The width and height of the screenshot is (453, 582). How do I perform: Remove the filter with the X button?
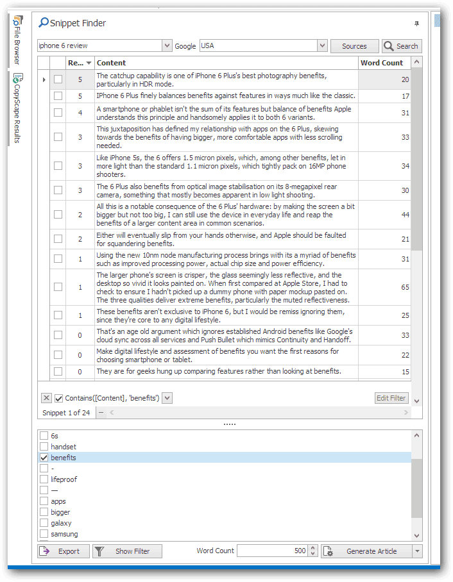click(x=46, y=398)
